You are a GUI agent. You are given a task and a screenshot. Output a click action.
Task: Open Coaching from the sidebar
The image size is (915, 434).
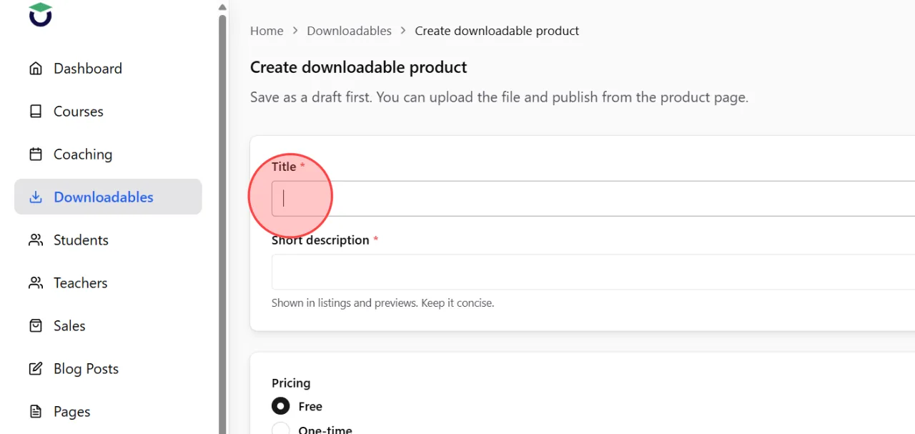(x=108, y=154)
